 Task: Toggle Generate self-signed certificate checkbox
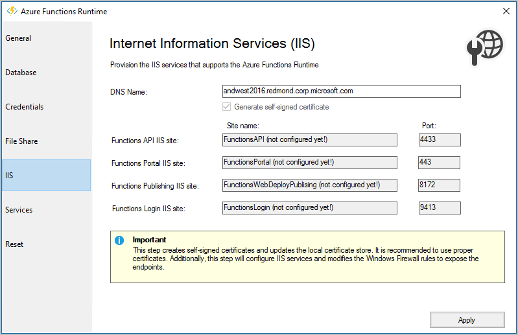coord(226,107)
